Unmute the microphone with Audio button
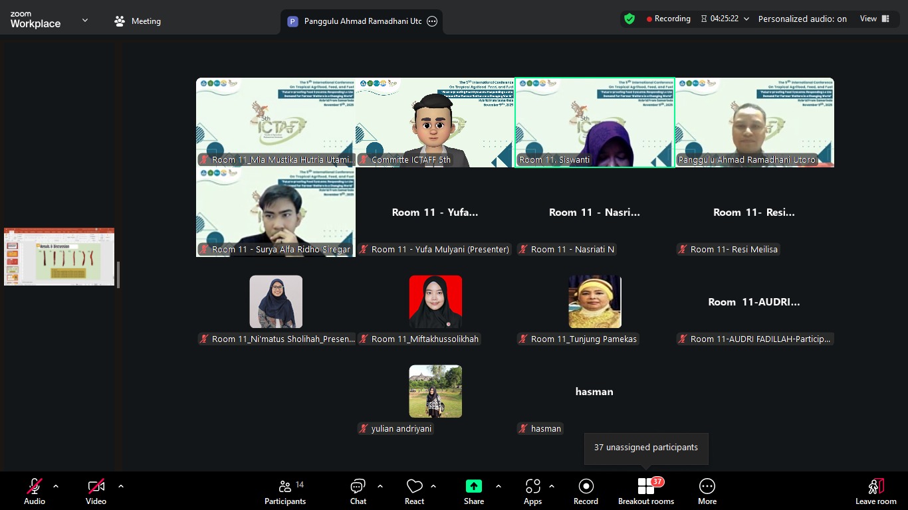Screen dimensions: 908x510 (35, 491)
